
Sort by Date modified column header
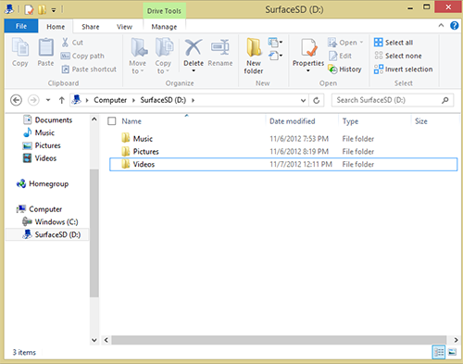pyautogui.click(x=293, y=121)
